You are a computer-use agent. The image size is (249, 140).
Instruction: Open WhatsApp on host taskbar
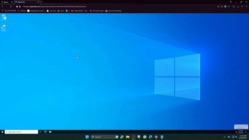145,137
